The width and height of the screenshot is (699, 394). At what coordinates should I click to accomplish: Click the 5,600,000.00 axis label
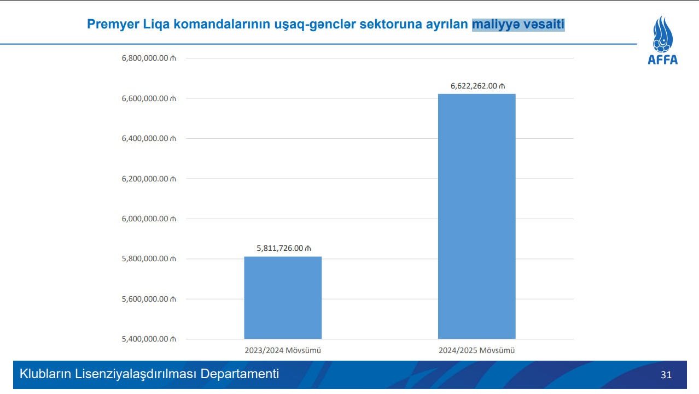(149, 299)
